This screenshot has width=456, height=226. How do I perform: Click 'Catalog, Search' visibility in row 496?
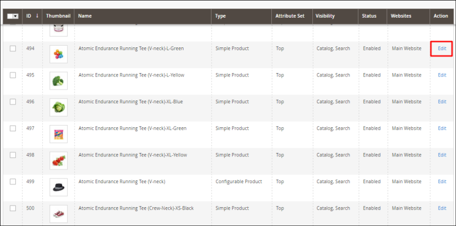click(333, 102)
